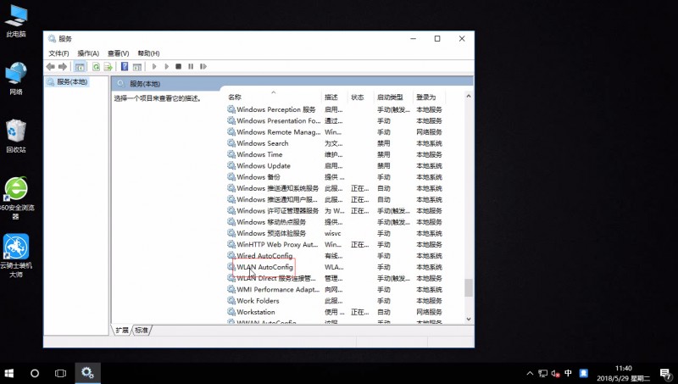Click the services list scrollbar thumb

[x=469, y=288]
